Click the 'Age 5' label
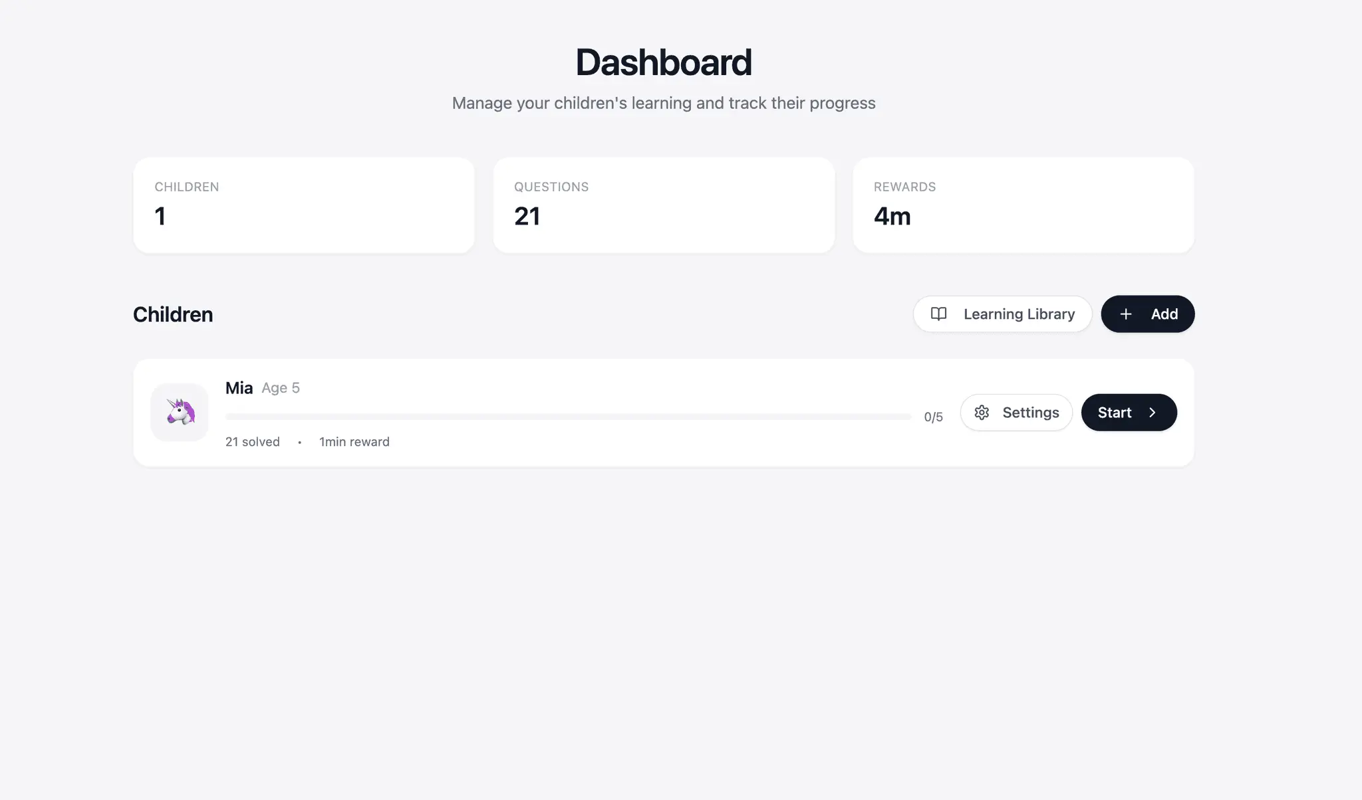The width and height of the screenshot is (1362, 800). point(281,388)
